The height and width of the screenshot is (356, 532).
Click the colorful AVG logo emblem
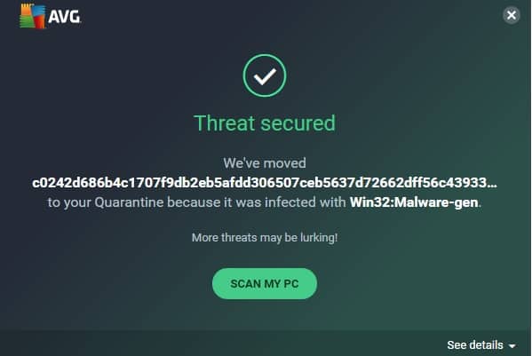32,16
